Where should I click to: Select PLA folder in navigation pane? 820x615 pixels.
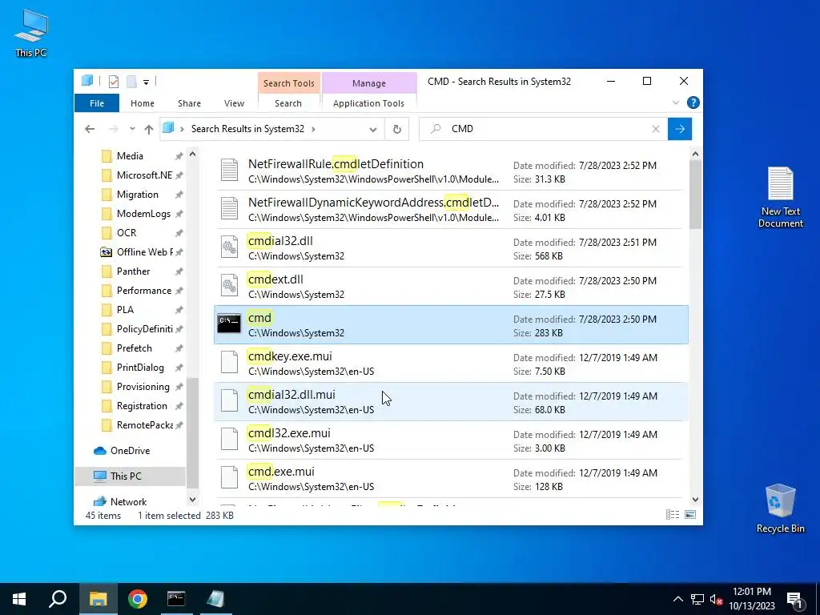(125, 310)
